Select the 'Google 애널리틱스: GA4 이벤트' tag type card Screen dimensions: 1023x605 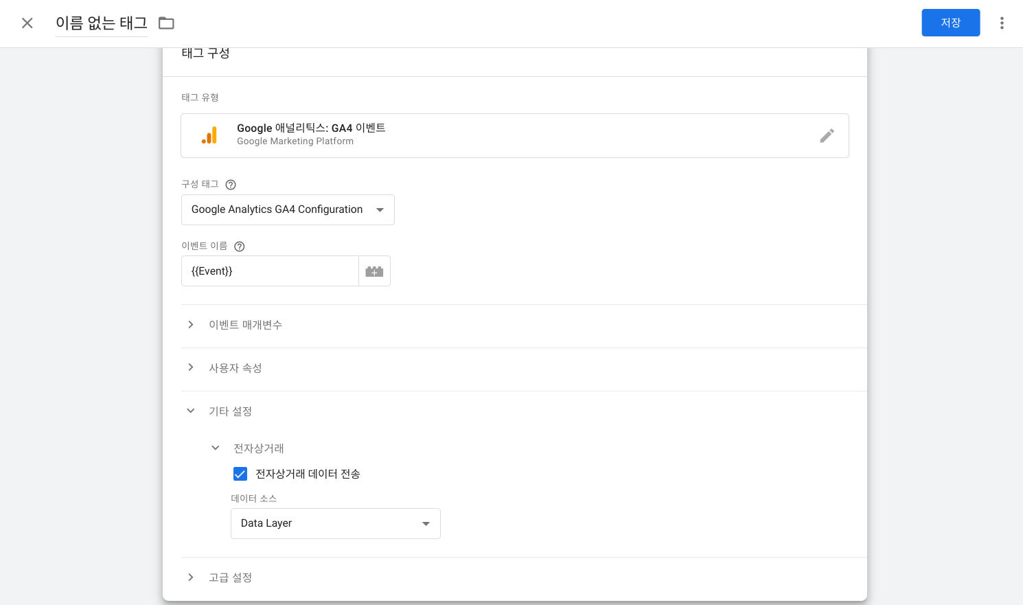(515, 135)
